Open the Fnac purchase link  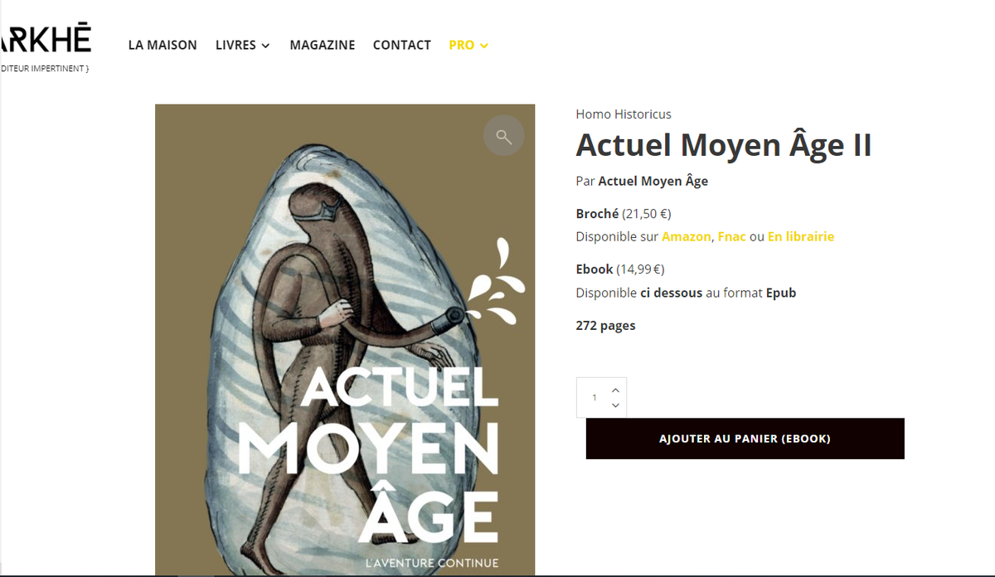(731, 237)
